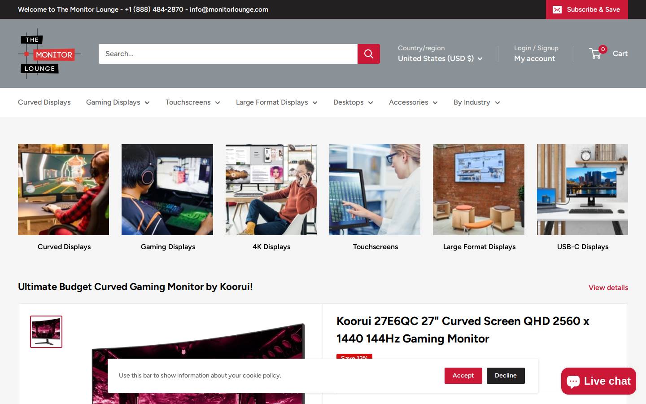Expand the Touchscreens menu
This screenshot has height=404, width=646.
[x=193, y=102]
